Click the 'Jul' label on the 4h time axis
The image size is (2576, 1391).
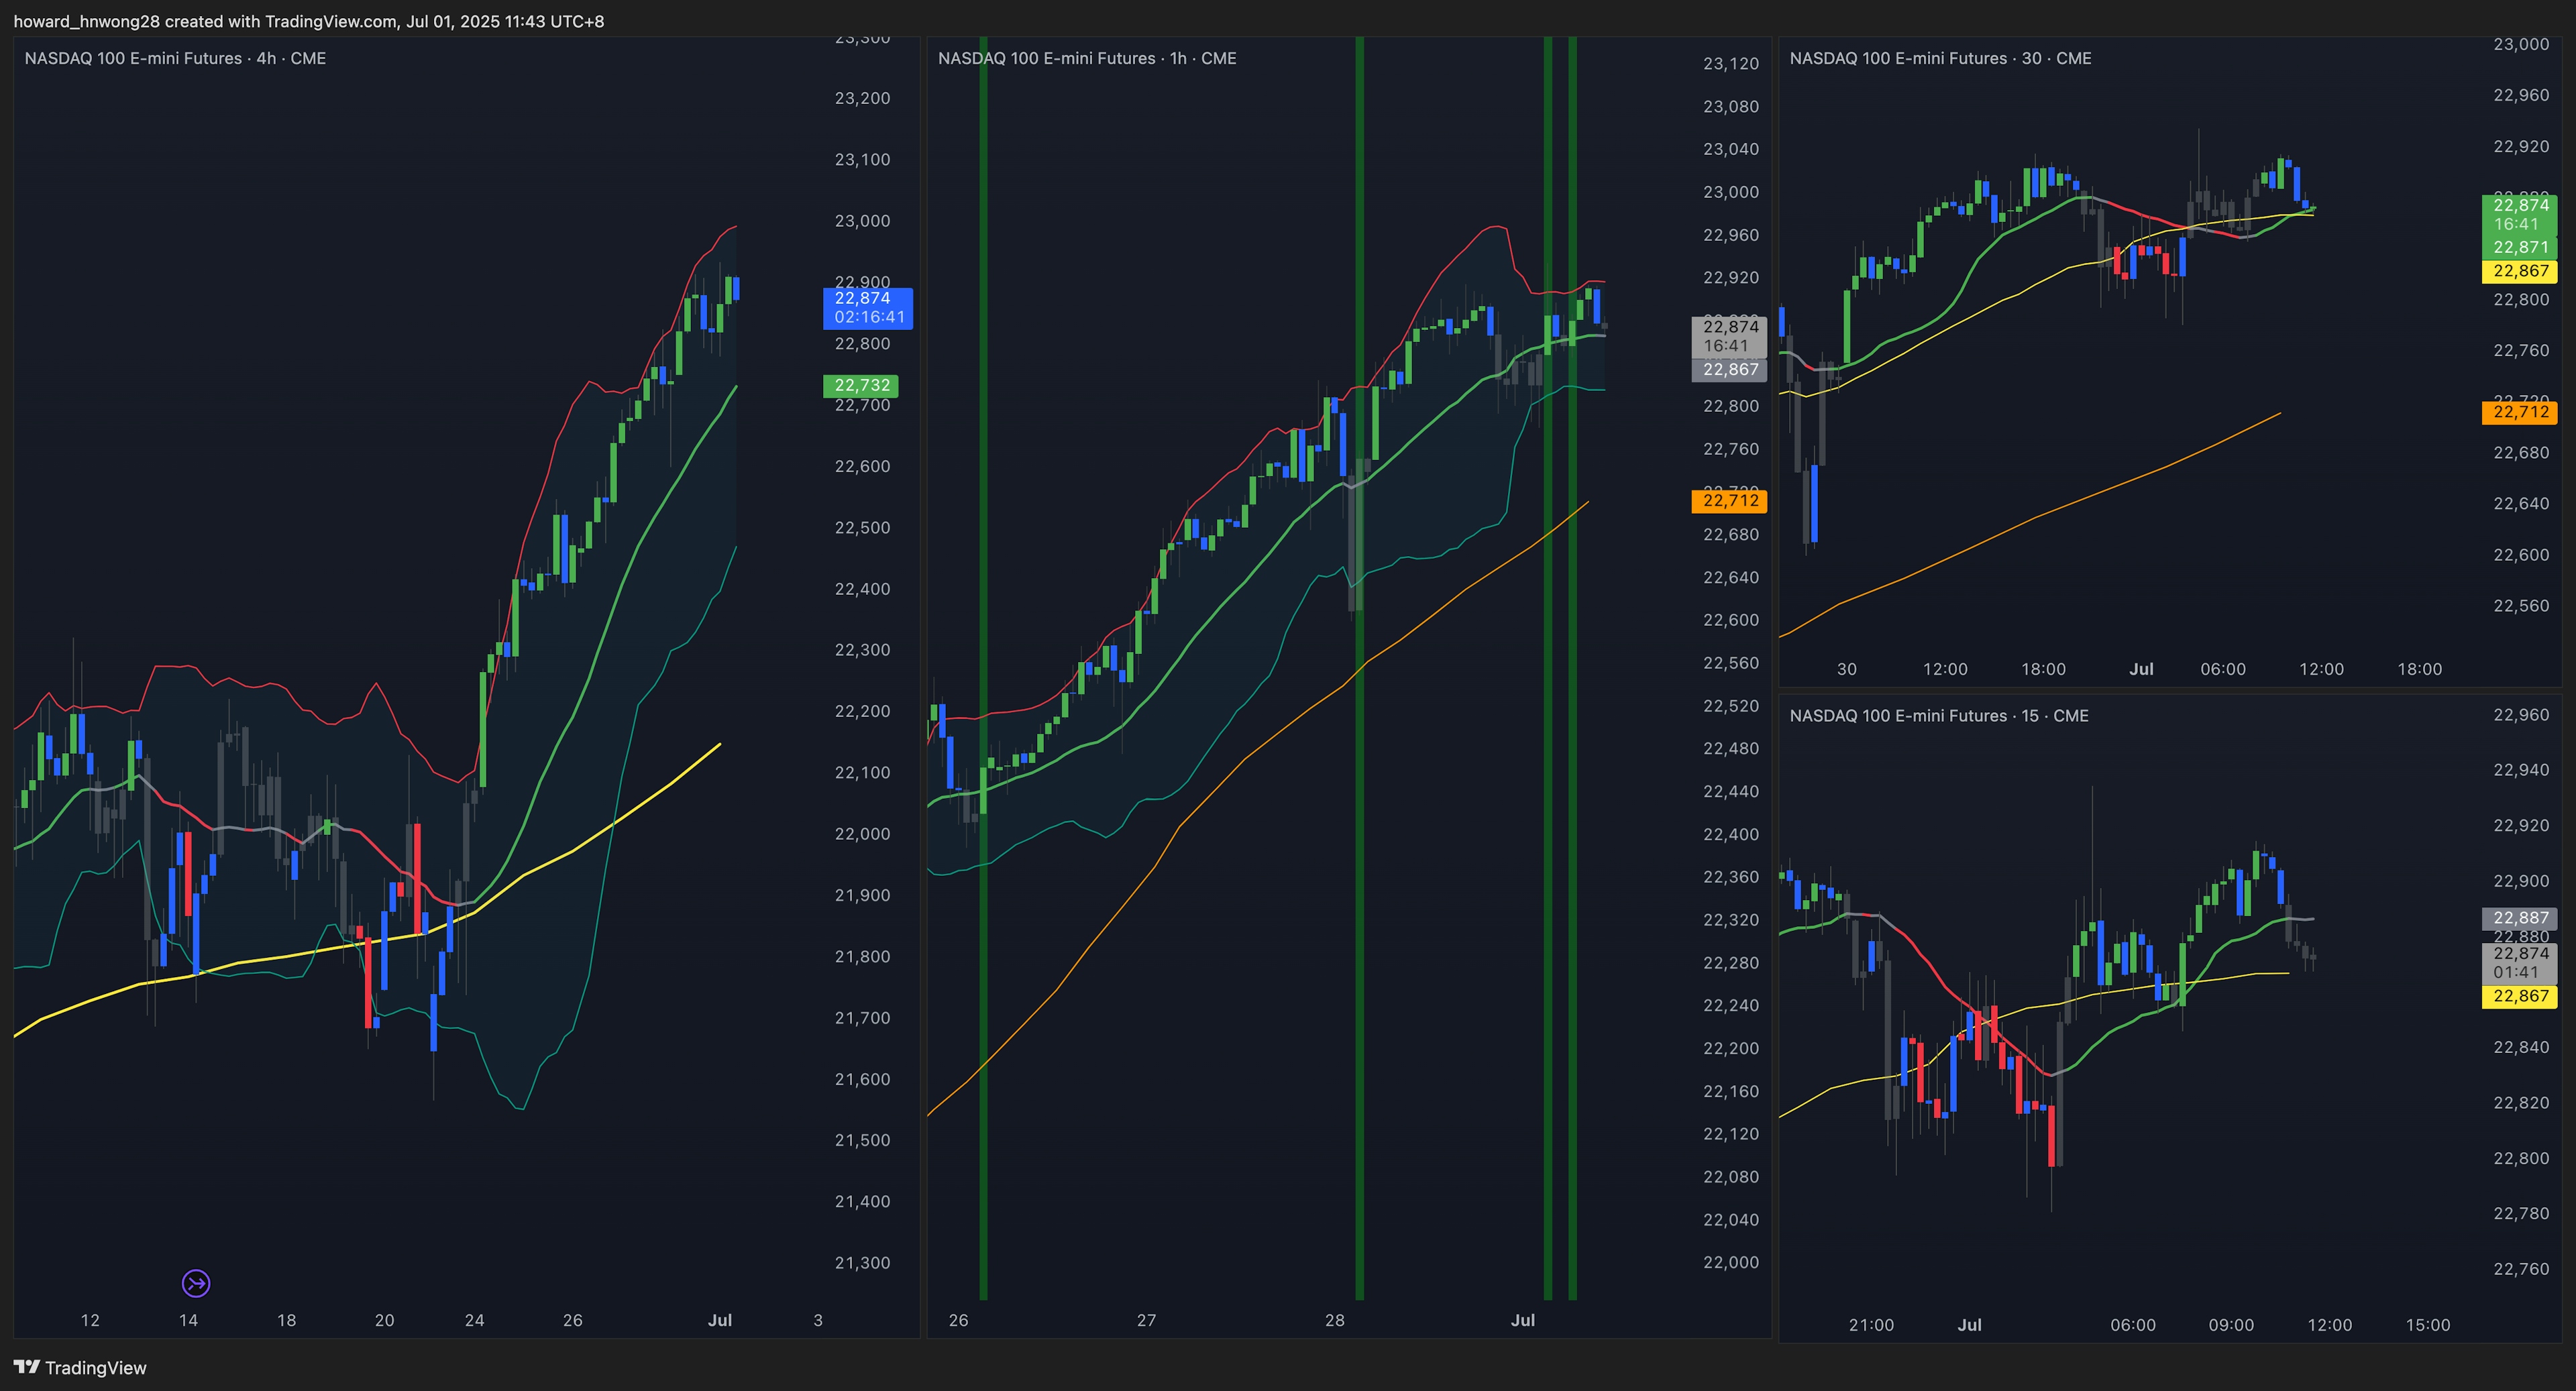(x=720, y=1320)
